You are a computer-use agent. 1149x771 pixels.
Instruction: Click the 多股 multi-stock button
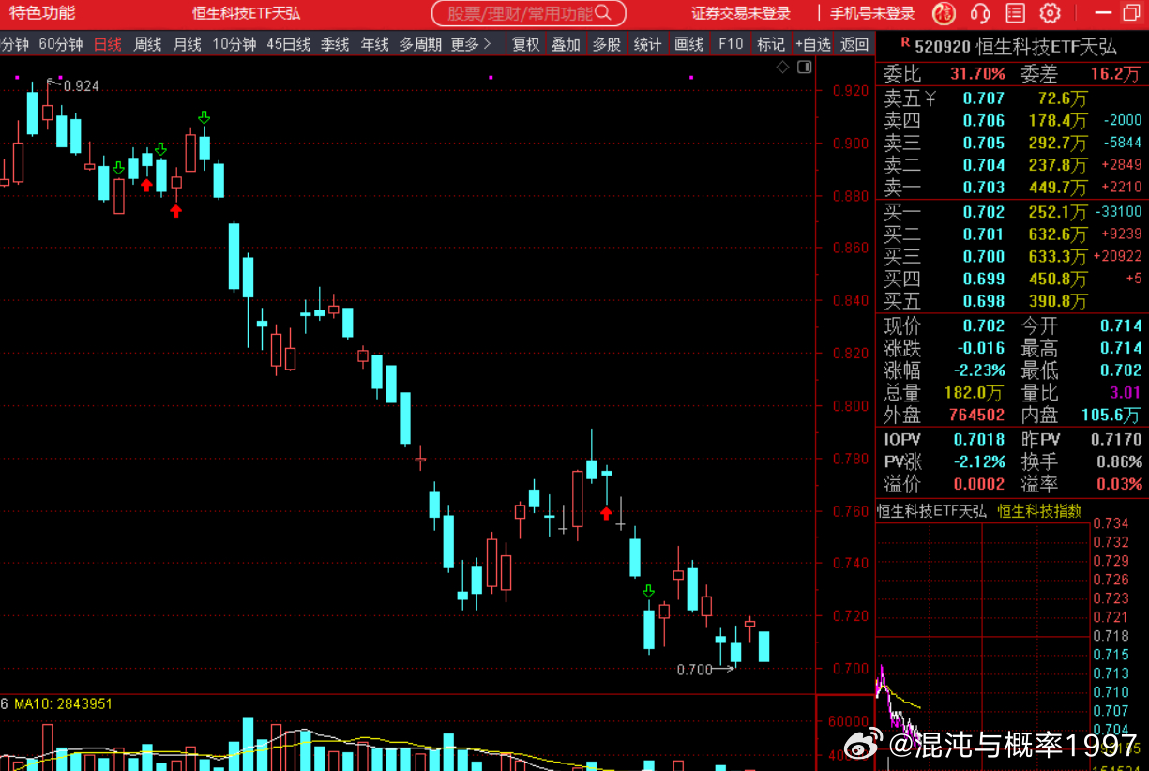point(607,44)
